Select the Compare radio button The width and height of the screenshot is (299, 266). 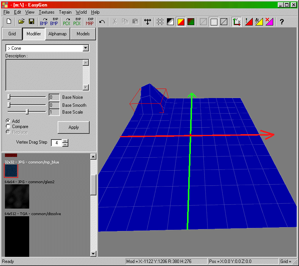pos(8,127)
